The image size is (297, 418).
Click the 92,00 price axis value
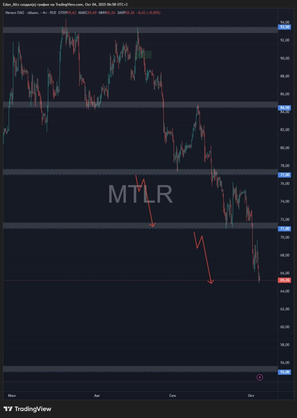pos(285,40)
